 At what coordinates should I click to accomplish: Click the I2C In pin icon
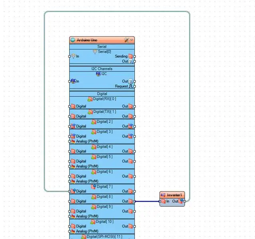pyautogui.click(x=74, y=81)
